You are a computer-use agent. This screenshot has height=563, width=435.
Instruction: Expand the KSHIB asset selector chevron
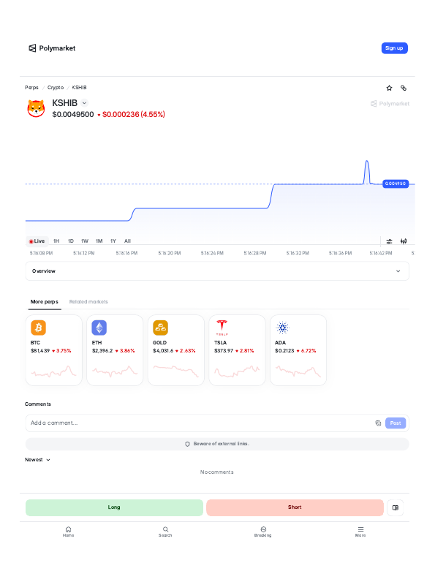click(84, 103)
